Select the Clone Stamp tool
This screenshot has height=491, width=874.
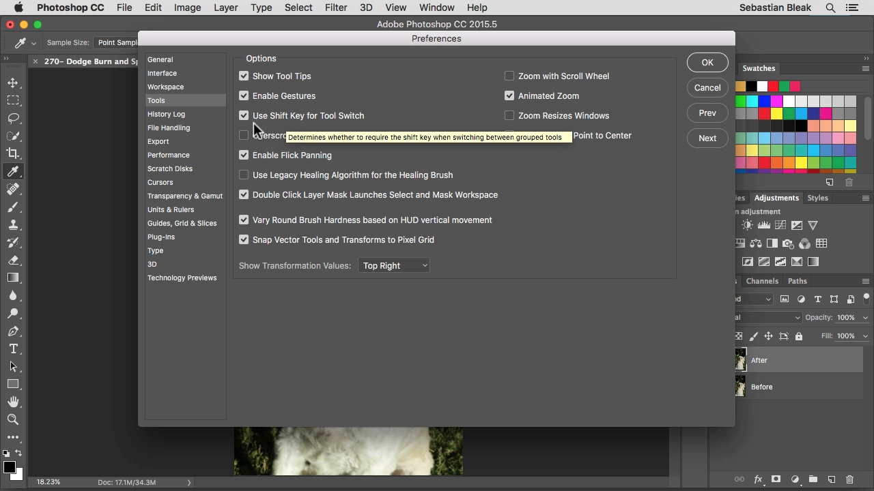13,224
